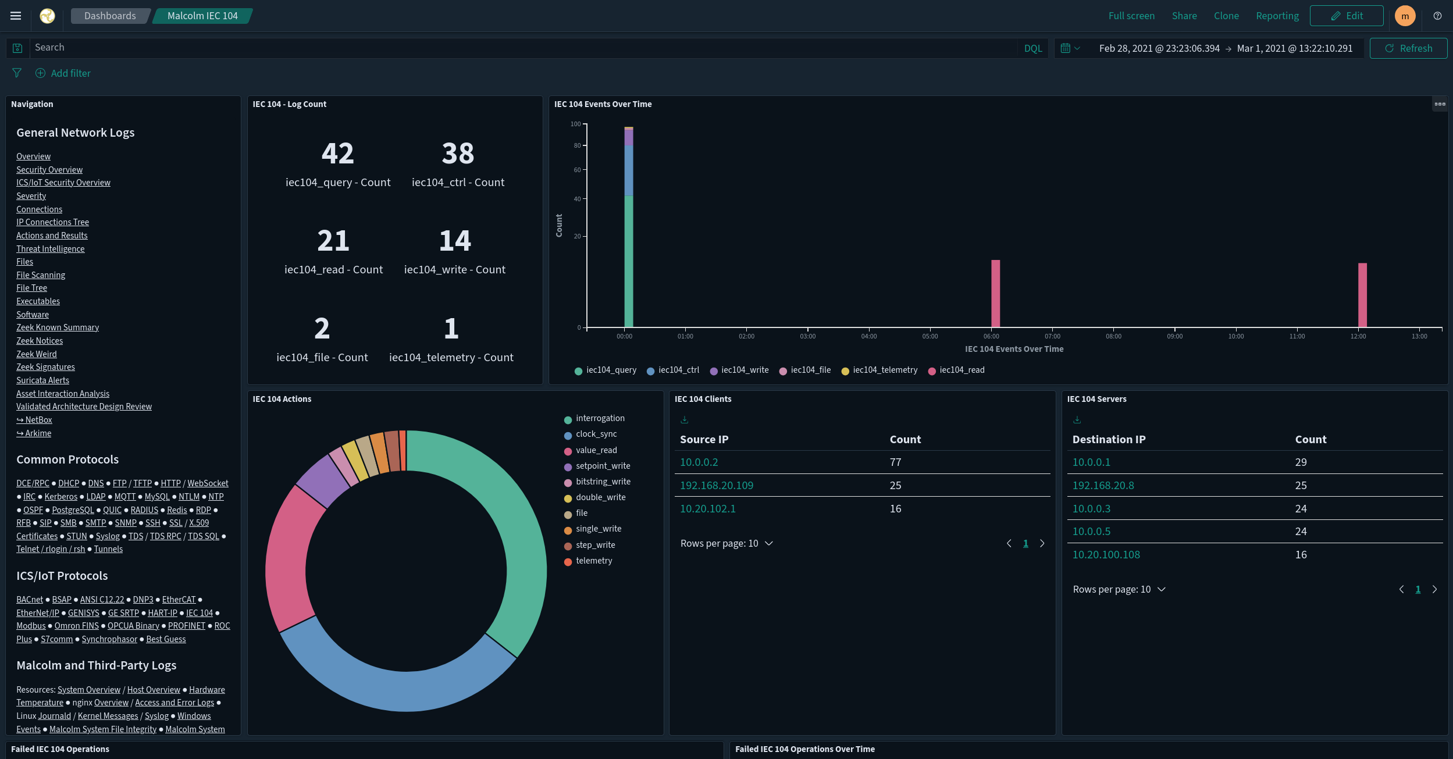Image resolution: width=1453 pixels, height=759 pixels.
Task: Open the Reporting menu
Action: click(x=1277, y=16)
